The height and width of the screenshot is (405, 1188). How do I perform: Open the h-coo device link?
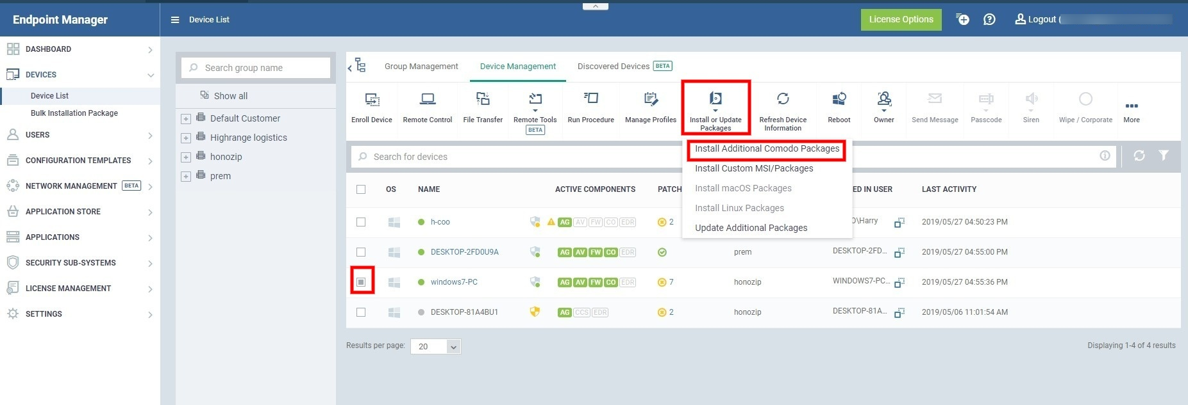440,222
